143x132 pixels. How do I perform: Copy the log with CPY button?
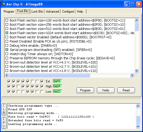click(4, 123)
